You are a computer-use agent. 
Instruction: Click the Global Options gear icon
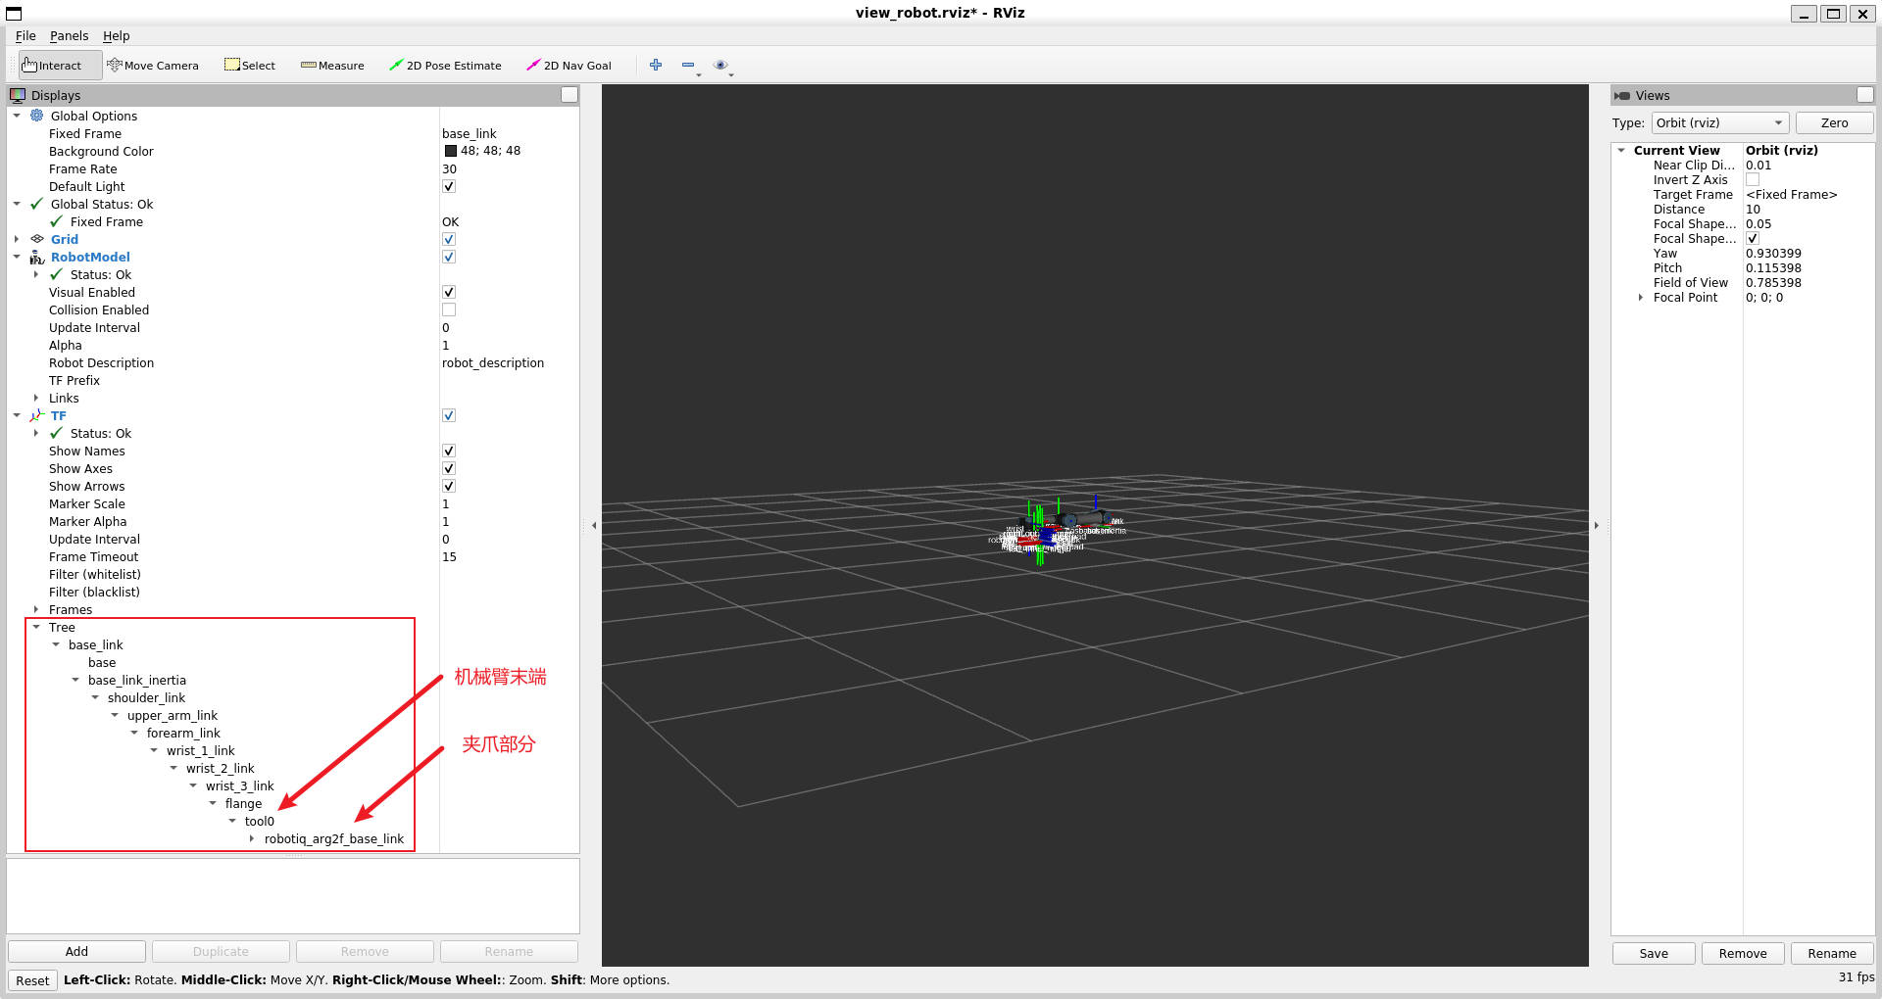[37, 116]
